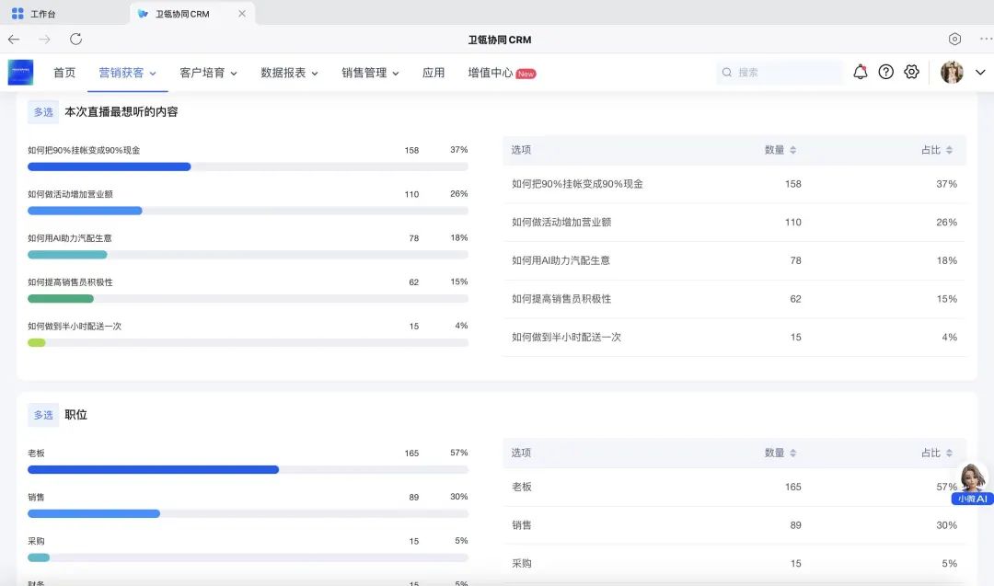Viewport: 994px width, 586px height.
Task: Sort the 占比 column in 职位 table
Action: pos(937,453)
